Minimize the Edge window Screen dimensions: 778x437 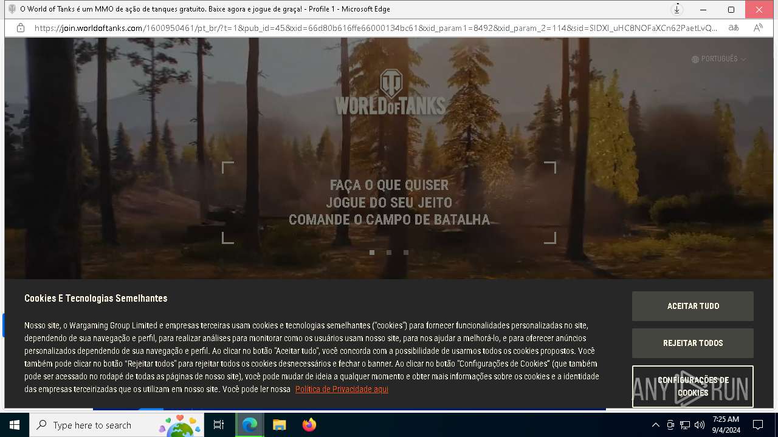click(703, 10)
